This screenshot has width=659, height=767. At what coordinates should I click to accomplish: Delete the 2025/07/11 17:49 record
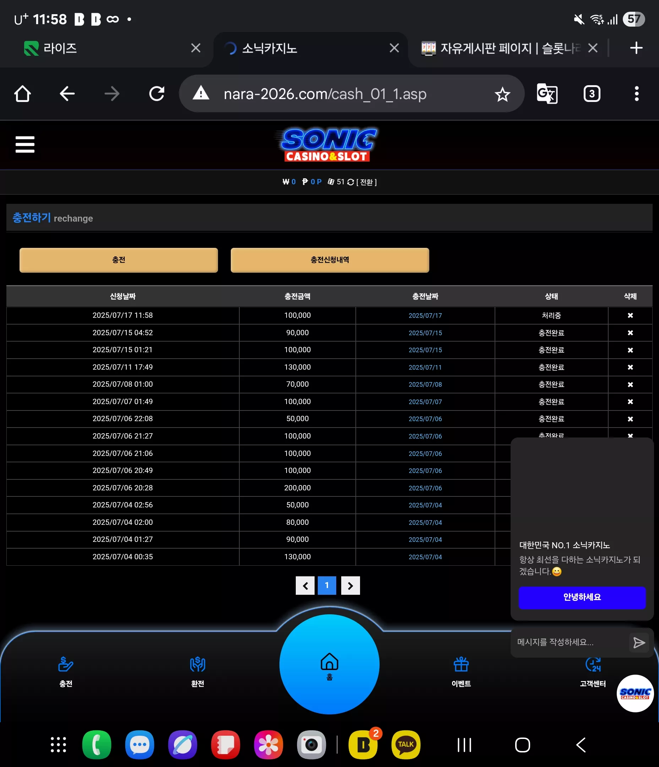(x=630, y=367)
